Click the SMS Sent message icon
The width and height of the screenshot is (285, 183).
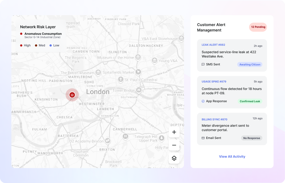point(203,64)
